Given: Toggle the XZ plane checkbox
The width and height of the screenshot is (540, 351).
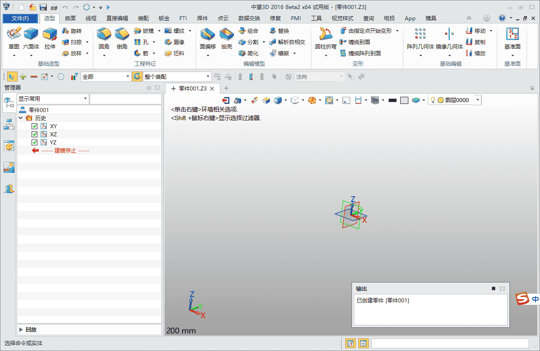Looking at the screenshot, I should (35, 135).
